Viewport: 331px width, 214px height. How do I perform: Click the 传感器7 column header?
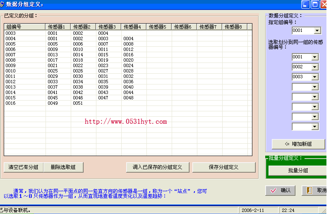tap(209, 27)
